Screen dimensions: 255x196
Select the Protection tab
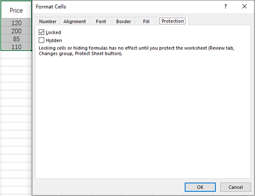tap(173, 21)
